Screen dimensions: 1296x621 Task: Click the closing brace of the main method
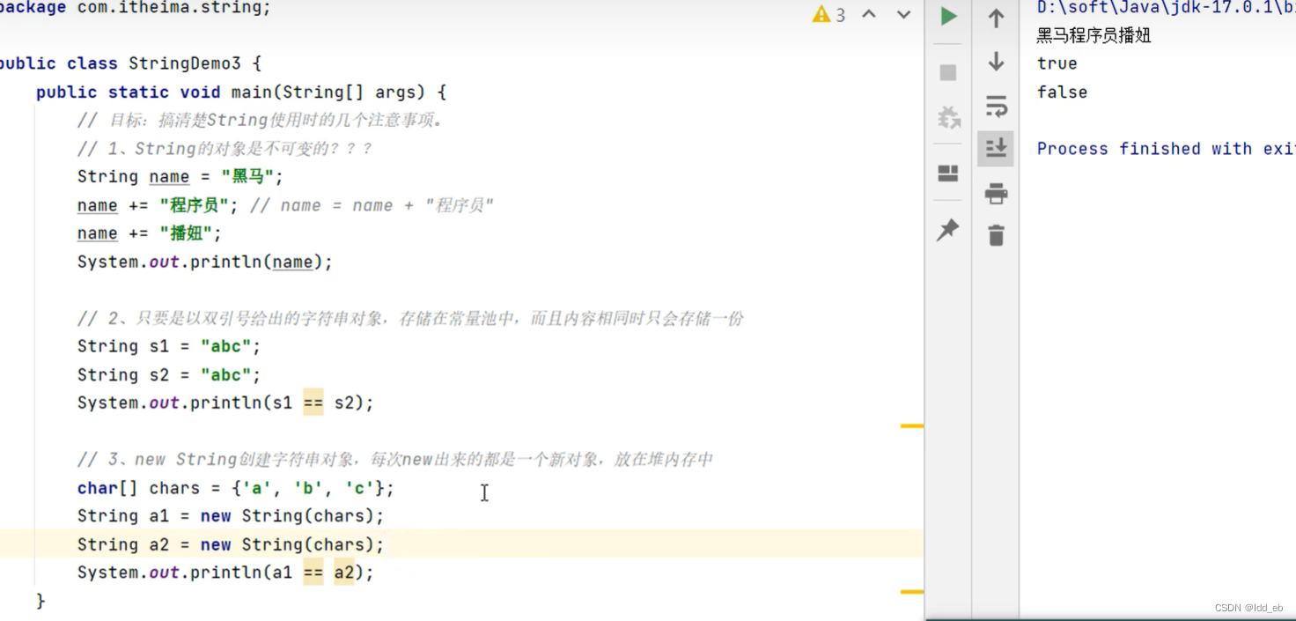point(40,601)
